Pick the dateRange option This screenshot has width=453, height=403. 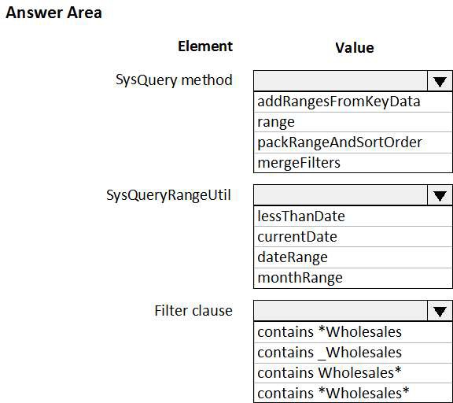[353, 257]
